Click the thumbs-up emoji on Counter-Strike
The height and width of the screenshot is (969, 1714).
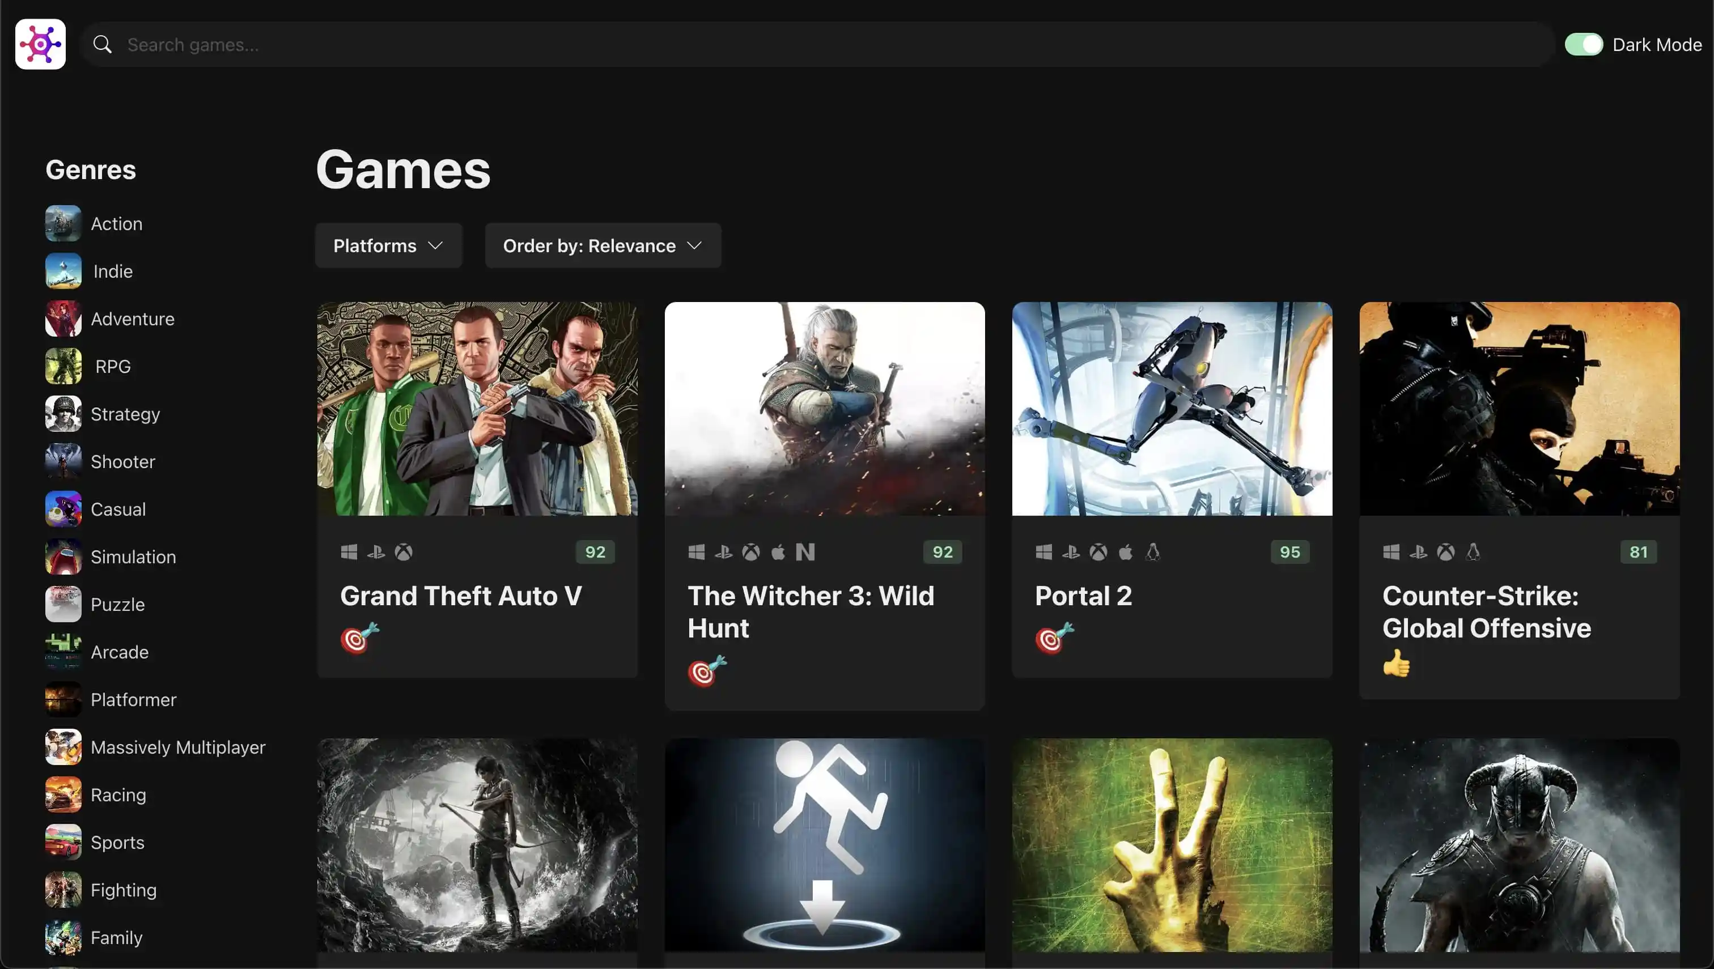(x=1396, y=663)
